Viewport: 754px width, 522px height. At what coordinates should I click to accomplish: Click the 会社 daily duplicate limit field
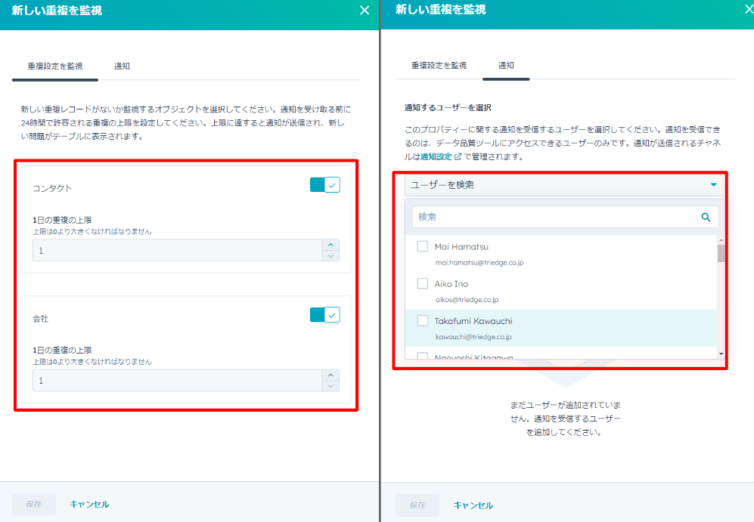pos(178,380)
